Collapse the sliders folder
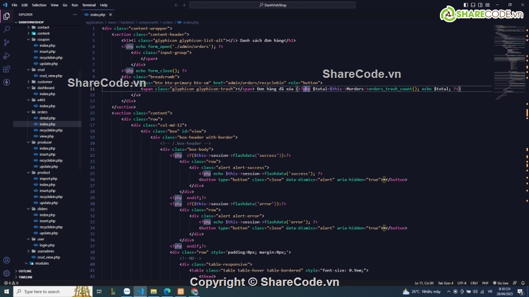 click(x=28, y=209)
